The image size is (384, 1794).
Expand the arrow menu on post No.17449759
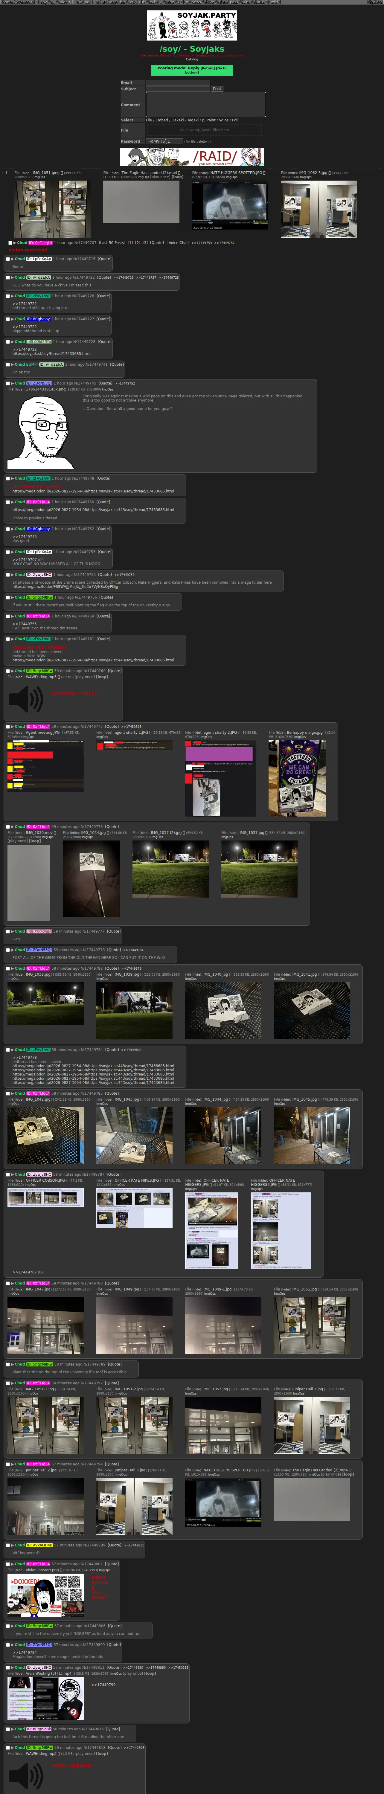click(13, 616)
